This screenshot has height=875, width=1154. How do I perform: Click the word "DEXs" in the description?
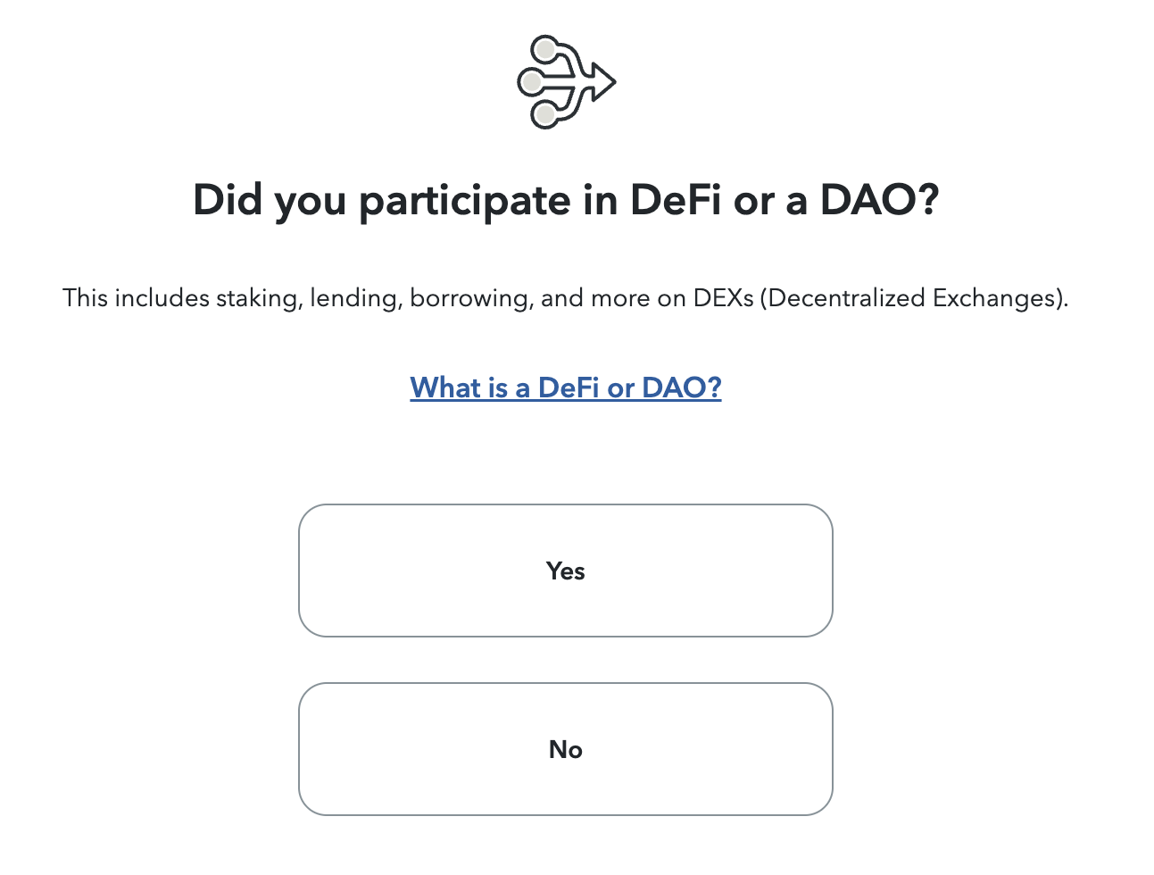point(723,298)
